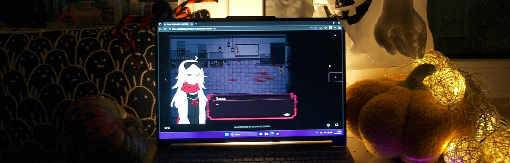The height and width of the screenshot is (163, 510).
Task: Click the round icon beside comment button
Action: click(328, 125)
